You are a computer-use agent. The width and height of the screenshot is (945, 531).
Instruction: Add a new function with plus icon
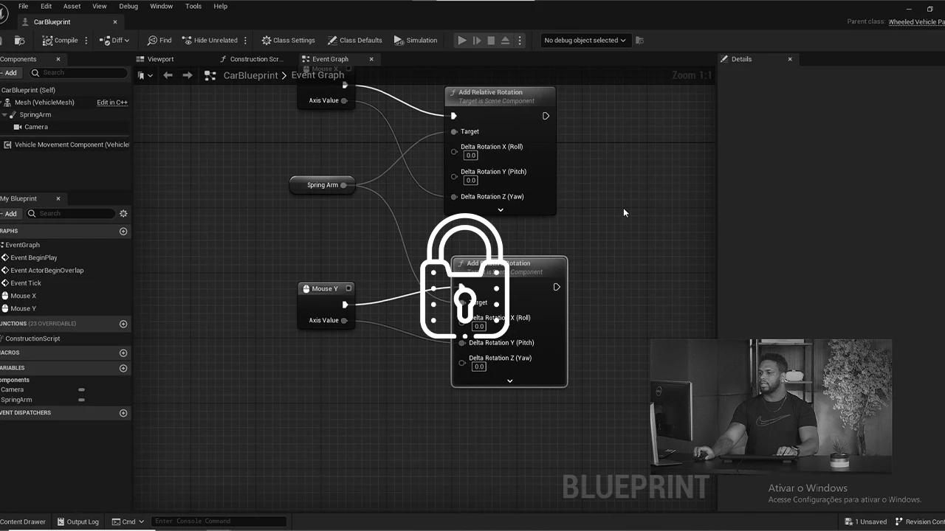[123, 324]
